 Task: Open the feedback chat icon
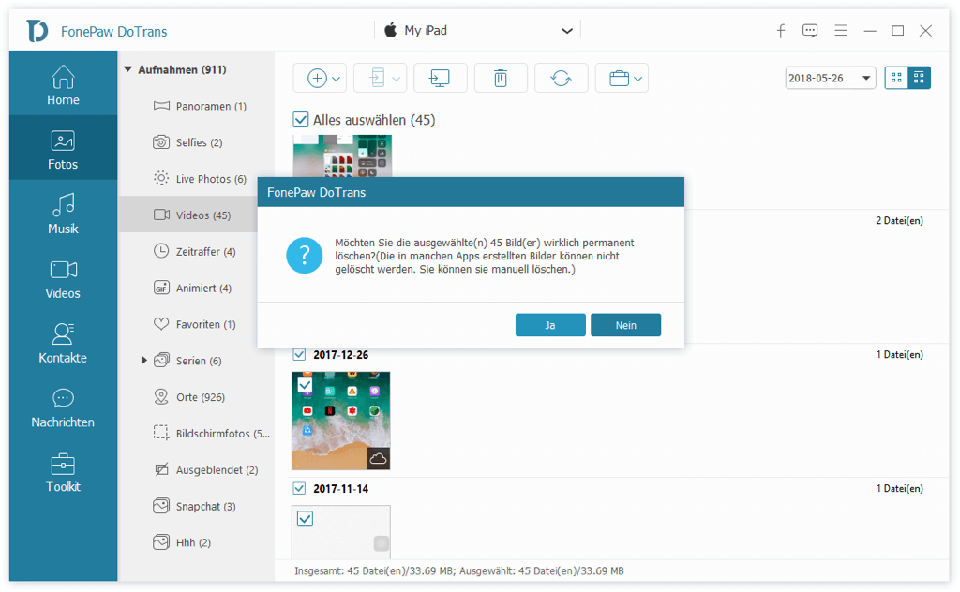click(810, 31)
